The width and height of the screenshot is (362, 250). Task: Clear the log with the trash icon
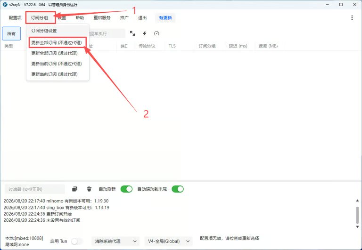click(x=89, y=189)
